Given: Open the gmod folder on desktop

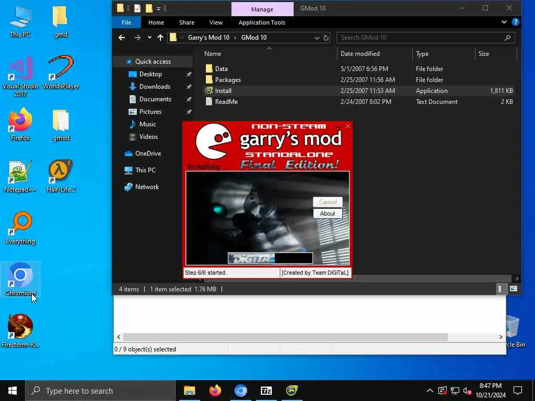Looking at the screenshot, I should pyautogui.click(x=61, y=124).
